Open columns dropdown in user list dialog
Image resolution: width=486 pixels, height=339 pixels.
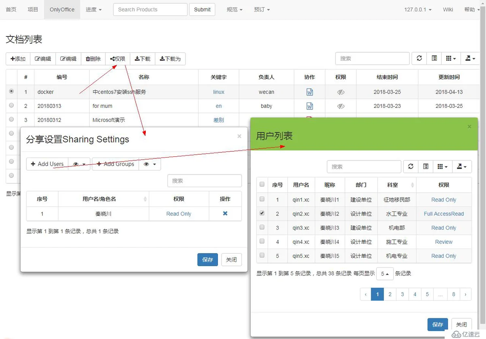point(442,166)
